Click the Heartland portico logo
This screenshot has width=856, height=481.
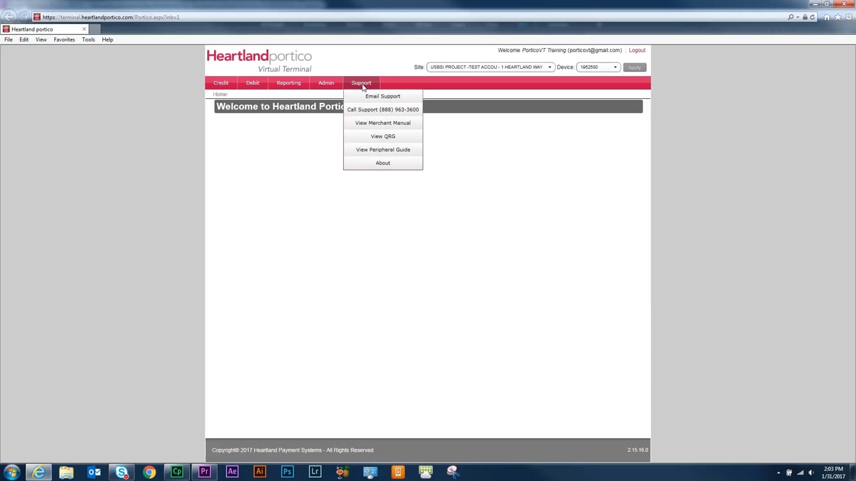[259, 60]
